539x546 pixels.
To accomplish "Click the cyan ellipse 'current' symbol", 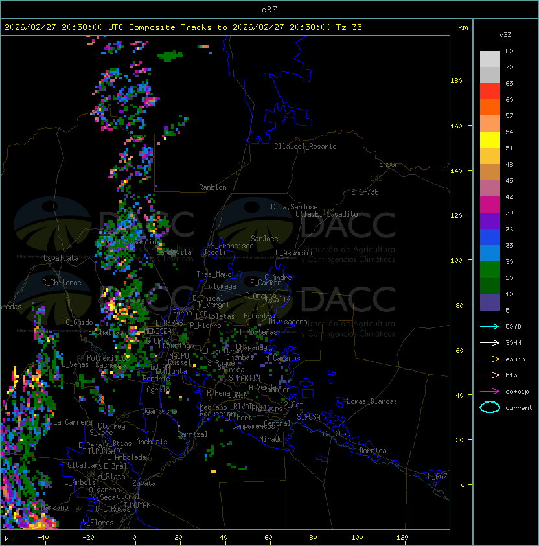I will 490,407.
